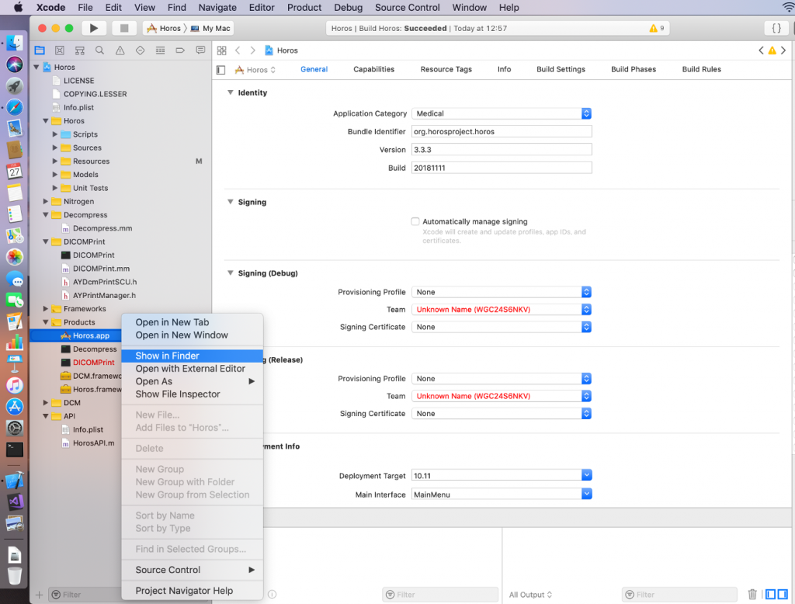The height and width of the screenshot is (604, 795).
Task: Click the 9 warnings indicator in activity bar
Action: [657, 29]
